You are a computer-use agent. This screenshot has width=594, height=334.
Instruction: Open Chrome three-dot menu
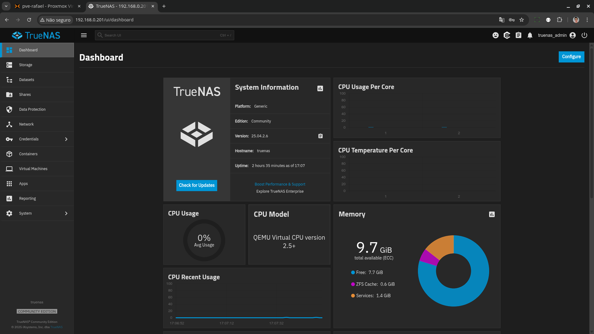tap(587, 20)
